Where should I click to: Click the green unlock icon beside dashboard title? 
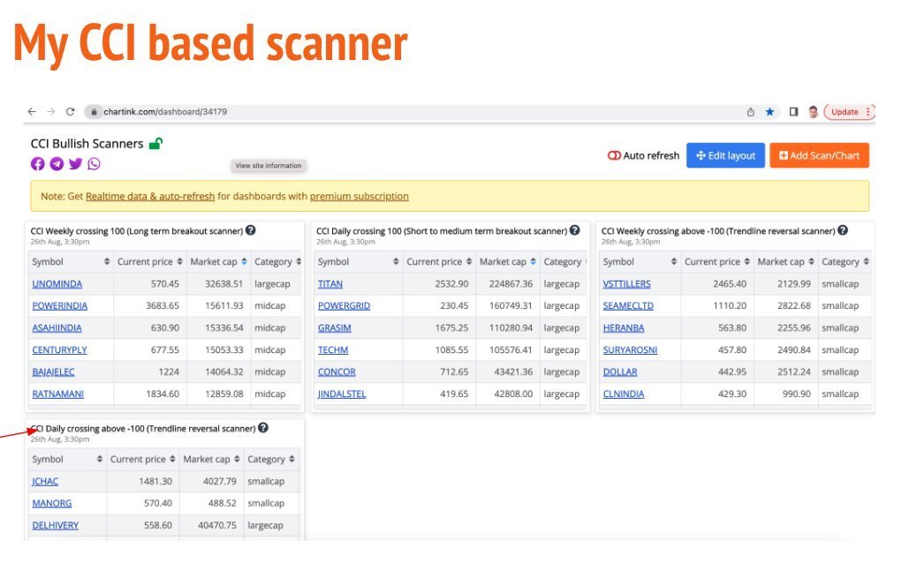(155, 143)
